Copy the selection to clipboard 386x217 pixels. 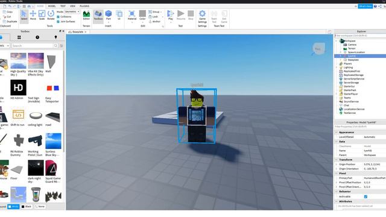click(x=8, y=12)
